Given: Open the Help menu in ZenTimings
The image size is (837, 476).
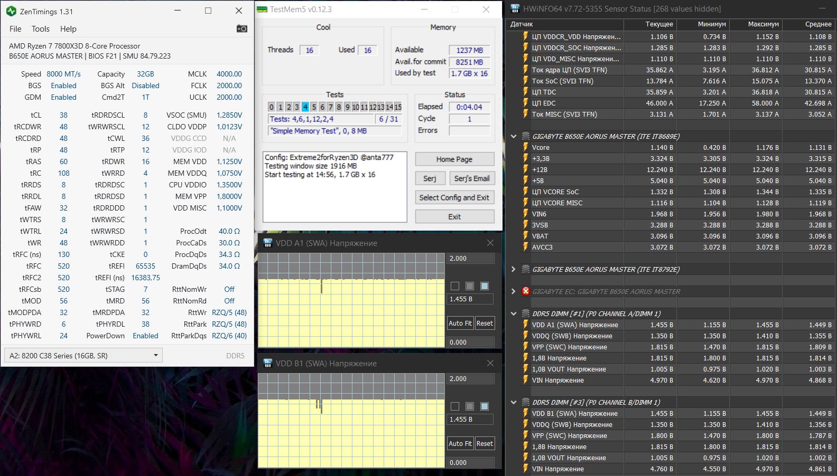Looking at the screenshot, I should pyautogui.click(x=68, y=29).
